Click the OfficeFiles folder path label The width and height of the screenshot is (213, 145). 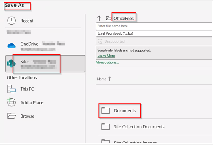point(123,18)
